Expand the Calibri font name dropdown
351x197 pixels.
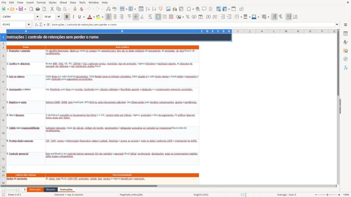[37, 16]
